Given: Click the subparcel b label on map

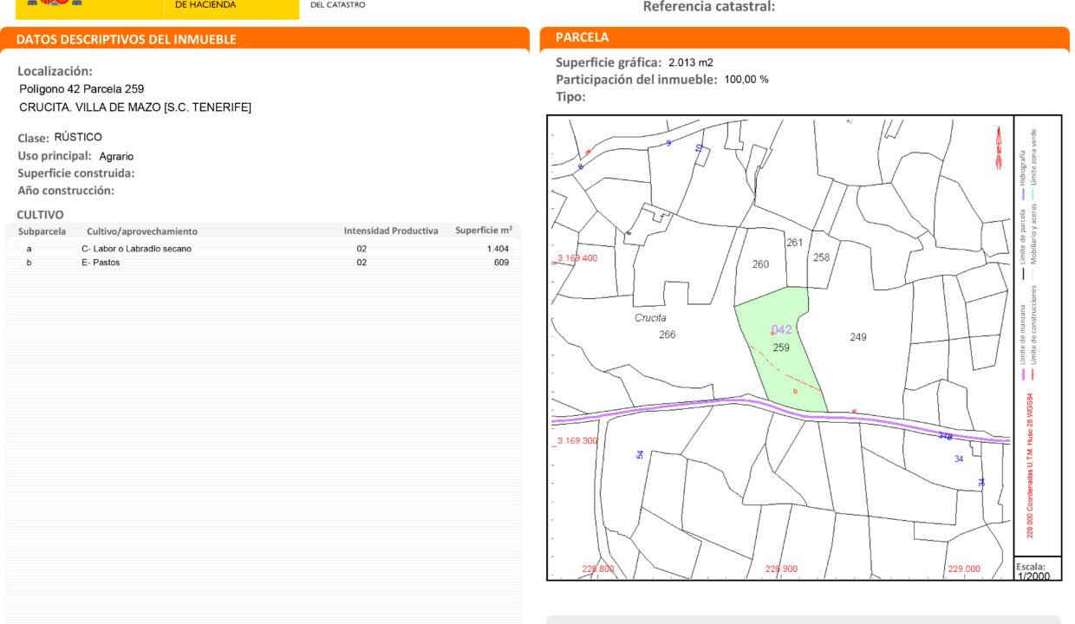Looking at the screenshot, I should [795, 391].
